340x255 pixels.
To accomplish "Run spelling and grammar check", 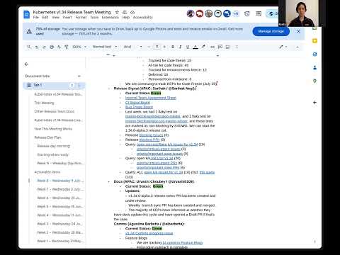I will pos(59,47).
